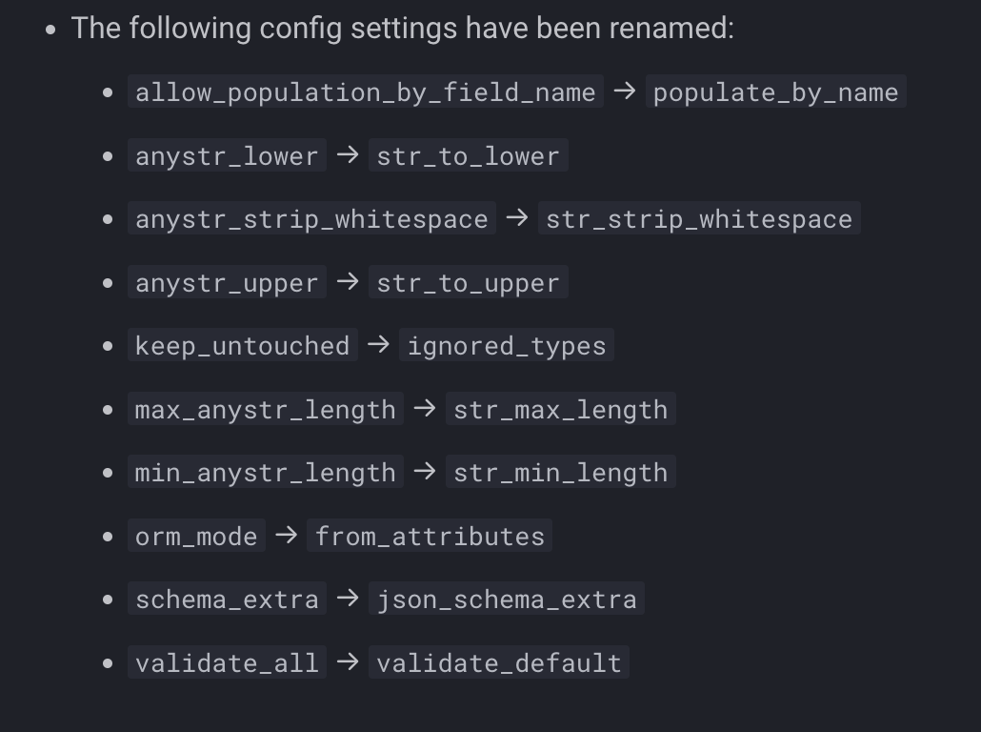The width and height of the screenshot is (981, 732).
Task: Select the anystr_lower code snippet
Action: pyautogui.click(x=227, y=156)
